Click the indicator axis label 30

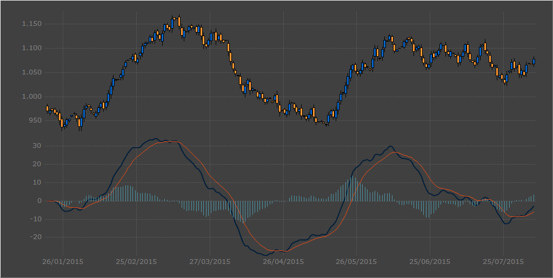click(37, 146)
